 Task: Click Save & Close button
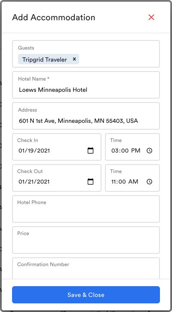(86, 295)
